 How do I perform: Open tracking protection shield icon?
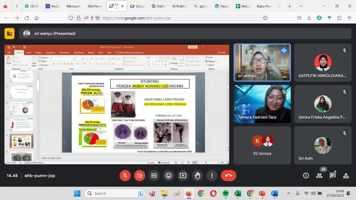71,18
